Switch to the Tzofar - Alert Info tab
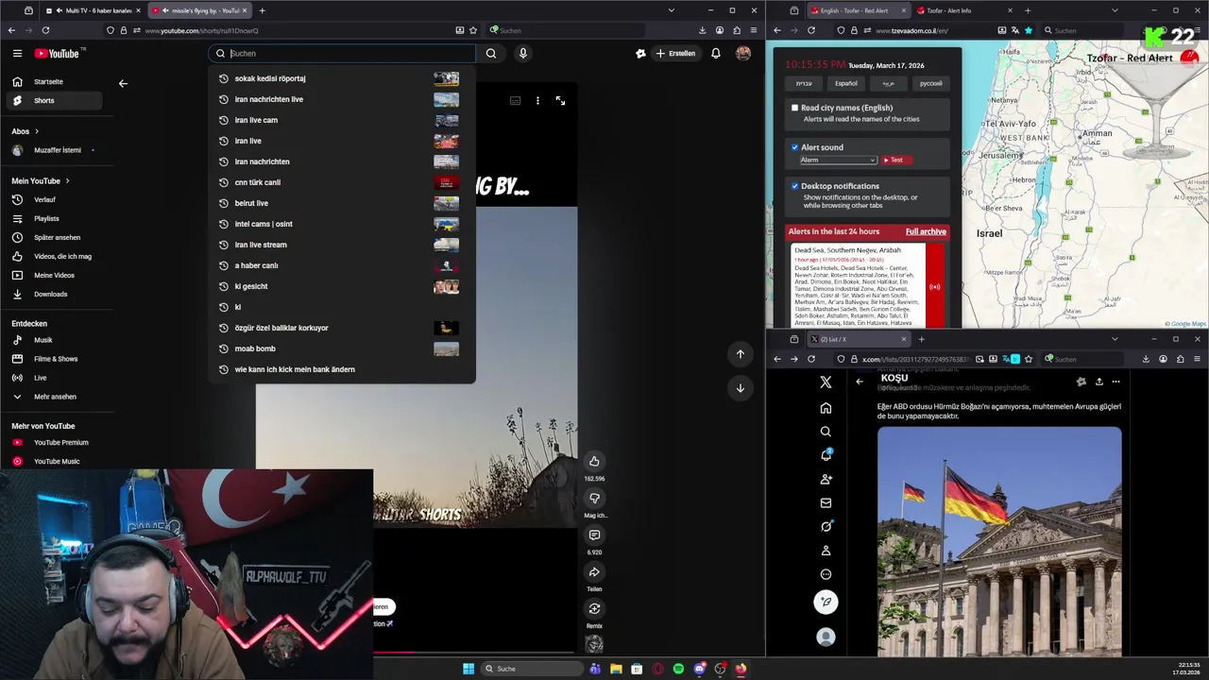1209x680 pixels. 963,10
